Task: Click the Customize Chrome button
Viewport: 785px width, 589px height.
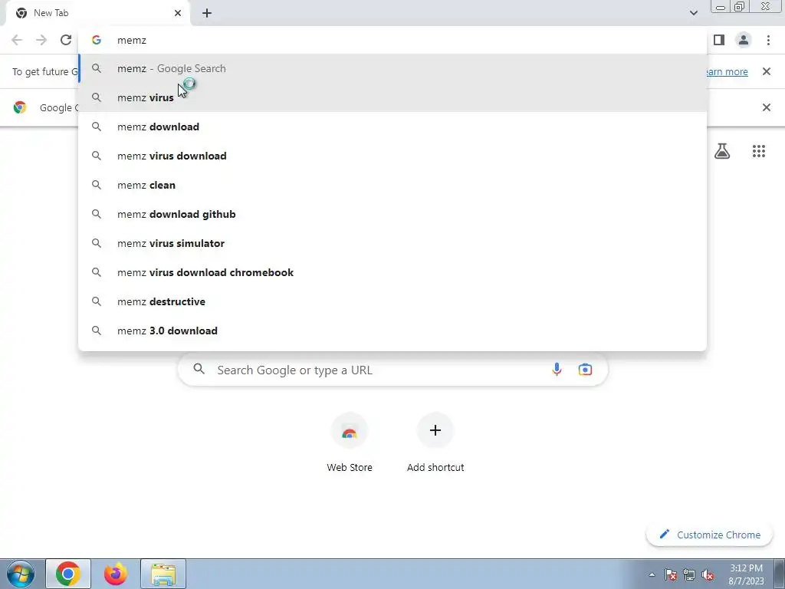Action: pos(709,535)
